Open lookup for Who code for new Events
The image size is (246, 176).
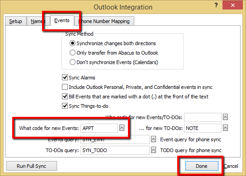(225, 117)
